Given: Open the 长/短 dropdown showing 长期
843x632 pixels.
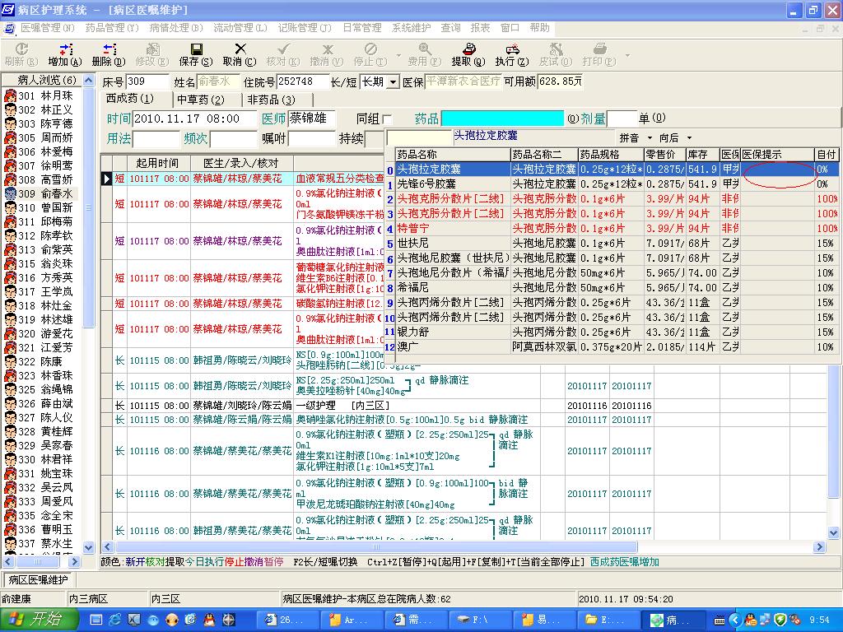Looking at the screenshot, I should 393,82.
